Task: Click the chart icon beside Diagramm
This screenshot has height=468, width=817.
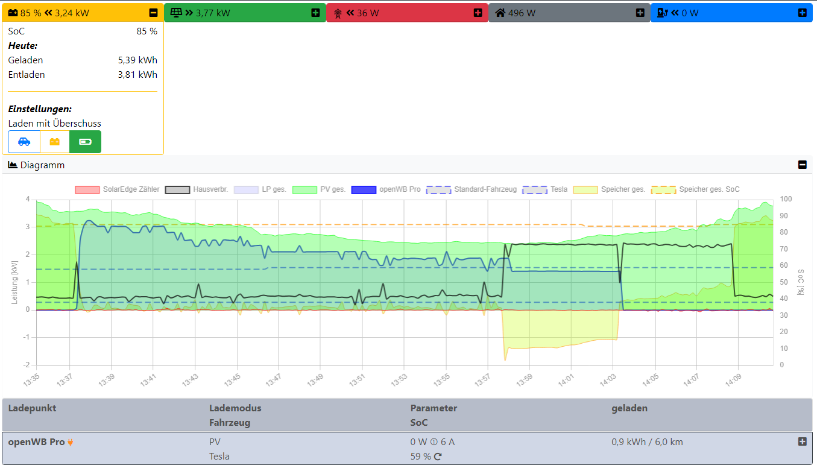Action: click(13, 165)
